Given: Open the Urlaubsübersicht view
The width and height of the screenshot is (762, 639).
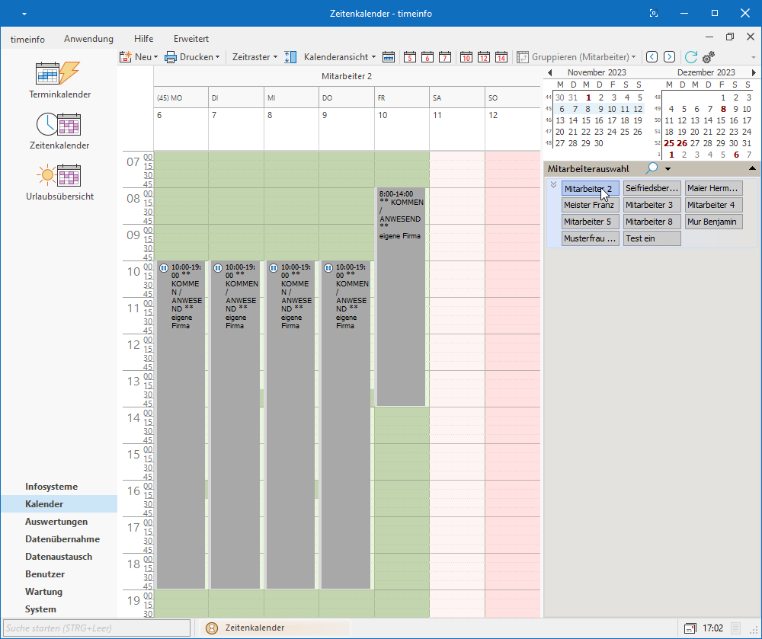Looking at the screenshot, I should [59, 182].
